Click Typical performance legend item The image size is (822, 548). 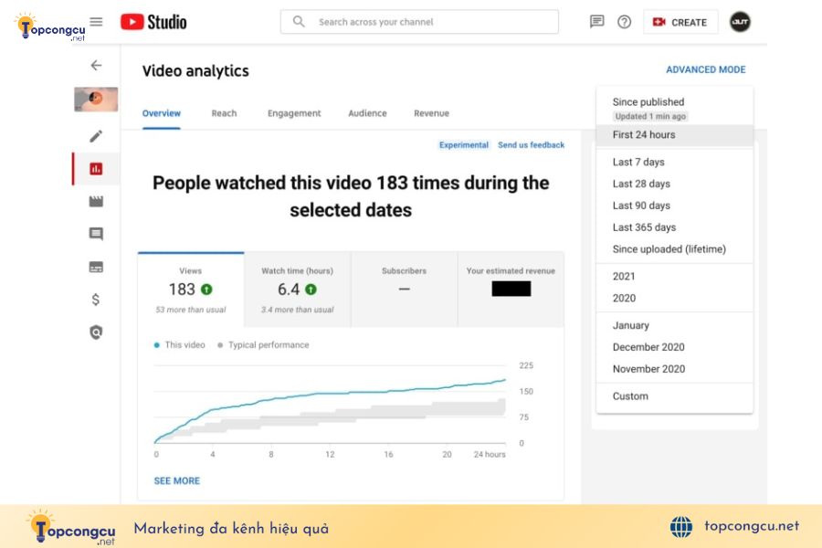click(263, 345)
